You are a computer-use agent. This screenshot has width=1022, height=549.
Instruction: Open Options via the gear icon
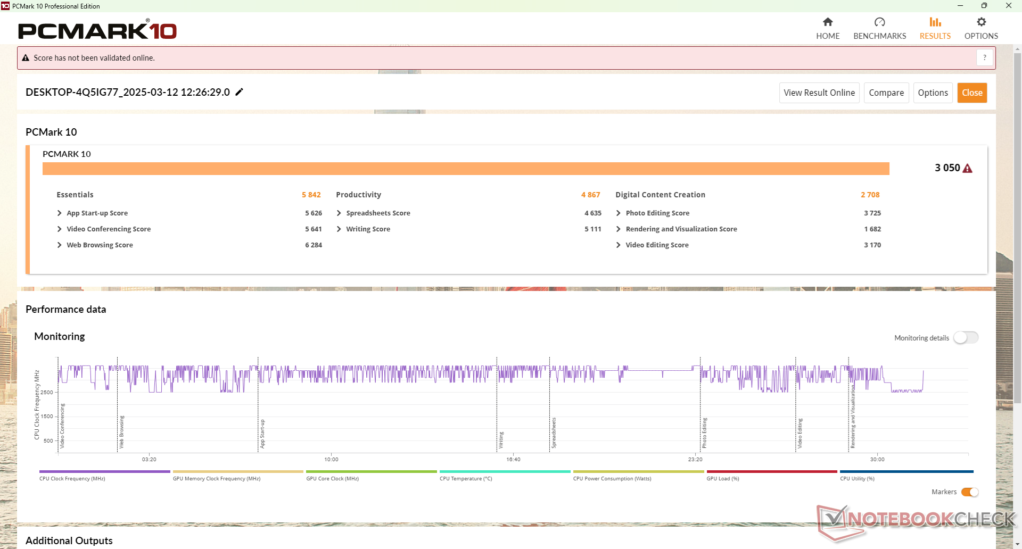coord(981,22)
